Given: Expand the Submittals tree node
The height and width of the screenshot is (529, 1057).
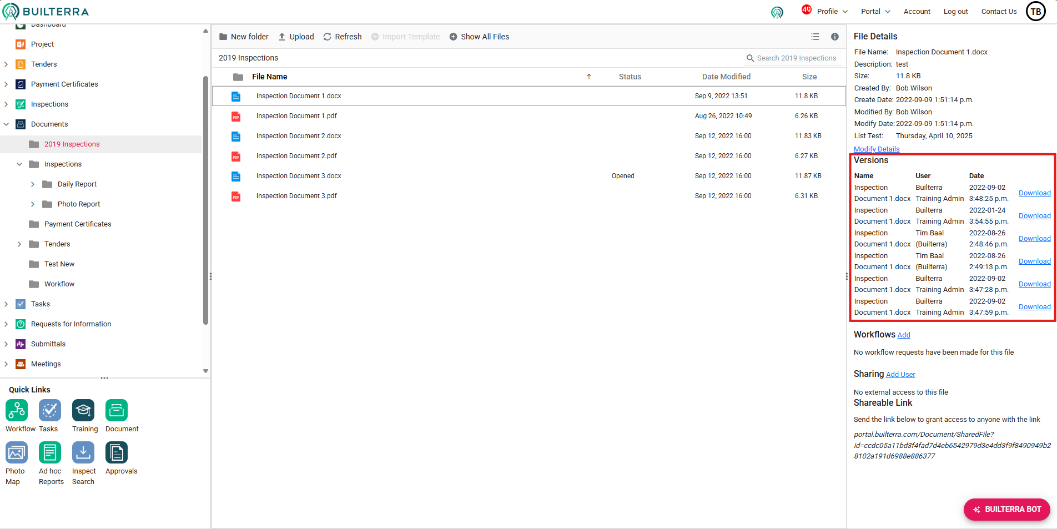Looking at the screenshot, I should 6,344.
